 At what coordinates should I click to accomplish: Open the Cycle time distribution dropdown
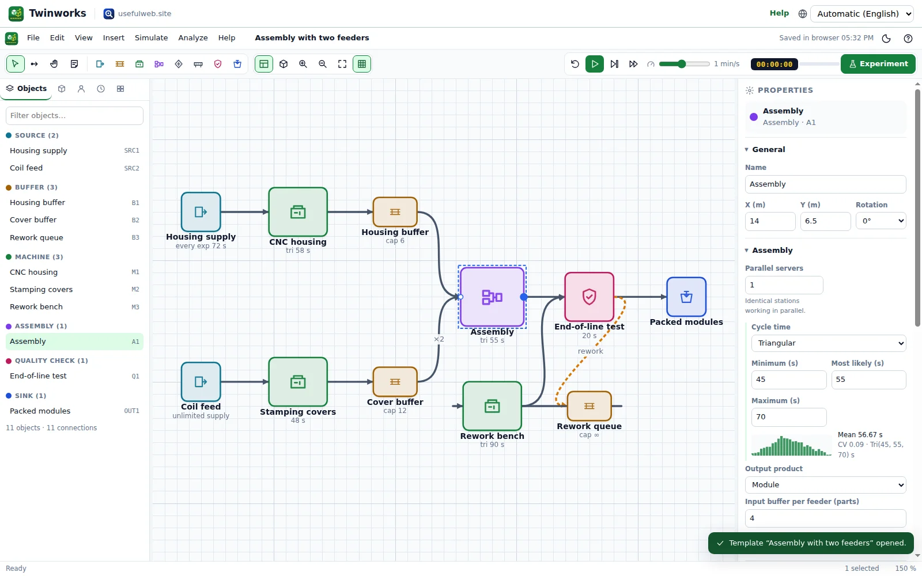[x=829, y=343]
